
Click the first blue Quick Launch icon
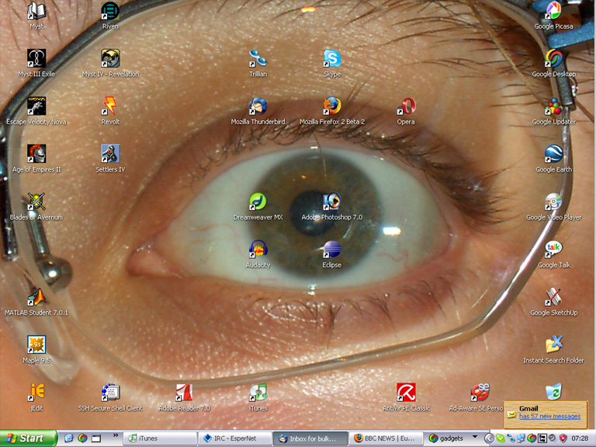pyautogui.click(x=68, y=438)
